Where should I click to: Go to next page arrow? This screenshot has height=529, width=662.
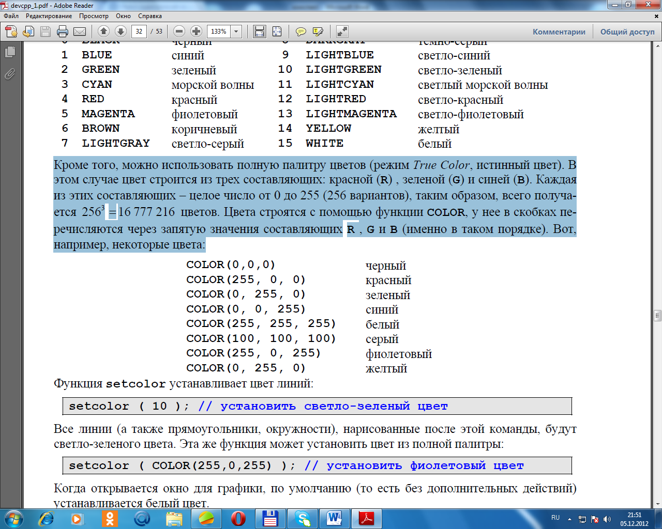click(x=121, y=32)
